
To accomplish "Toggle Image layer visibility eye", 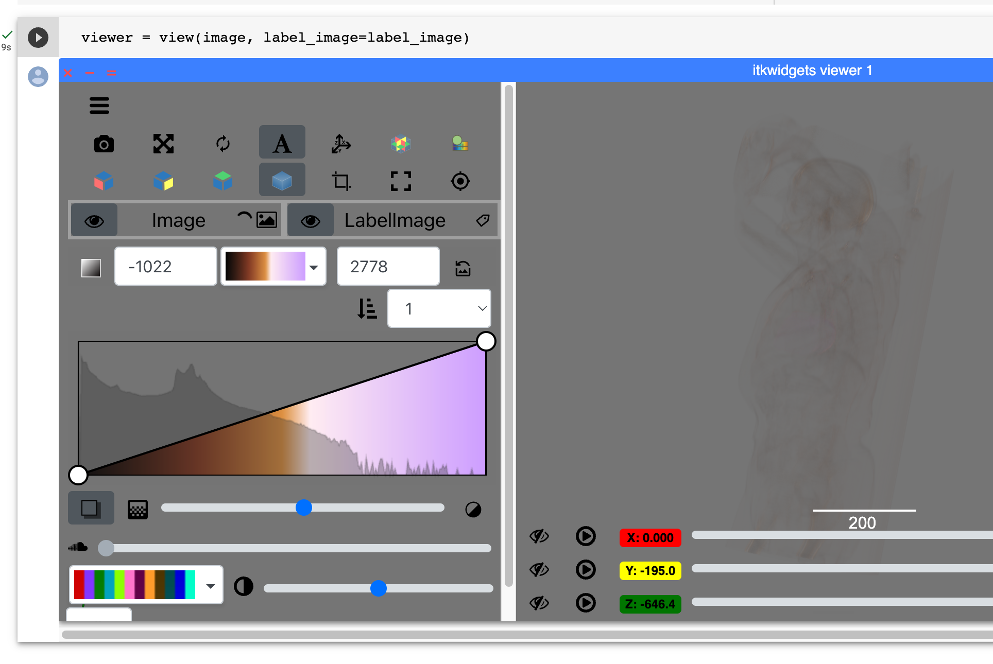I will [94, 221].
